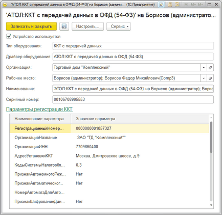222x215 pixels.
Task: Open the Рабочее место record with open icon
Action: pyautogui.click(x=210, y=78)
